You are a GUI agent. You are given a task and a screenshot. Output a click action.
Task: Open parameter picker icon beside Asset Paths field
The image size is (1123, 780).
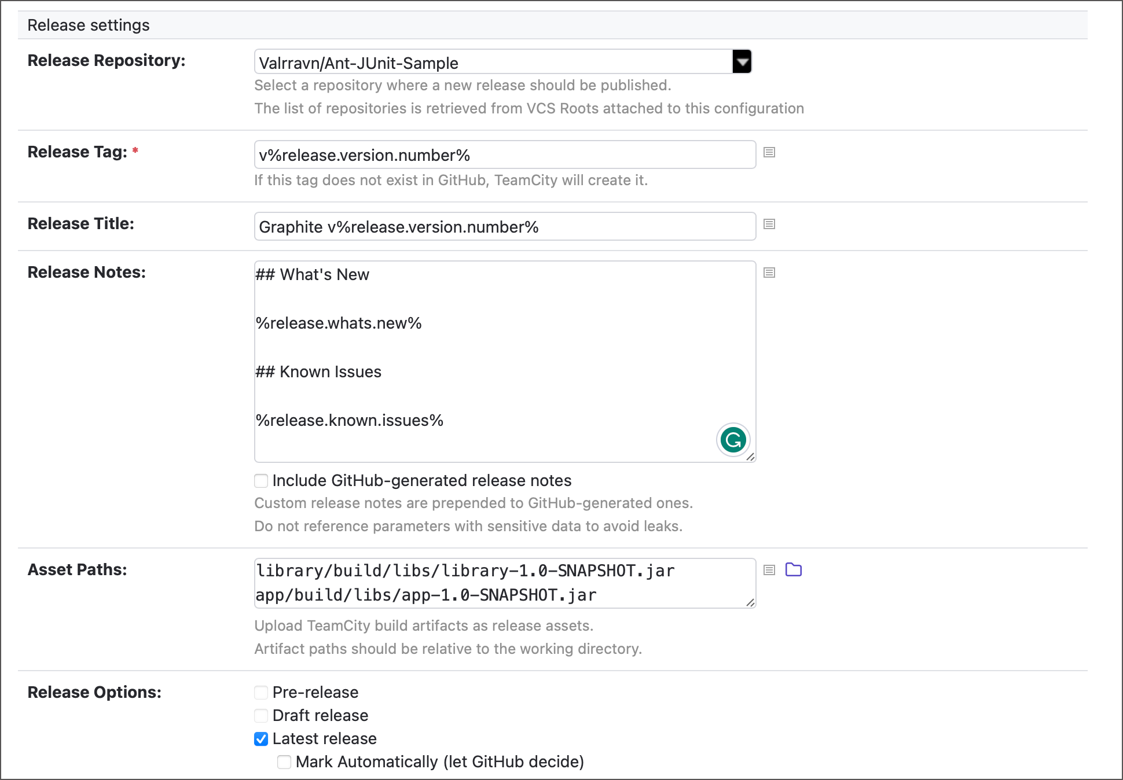click(x=769, y=570)
